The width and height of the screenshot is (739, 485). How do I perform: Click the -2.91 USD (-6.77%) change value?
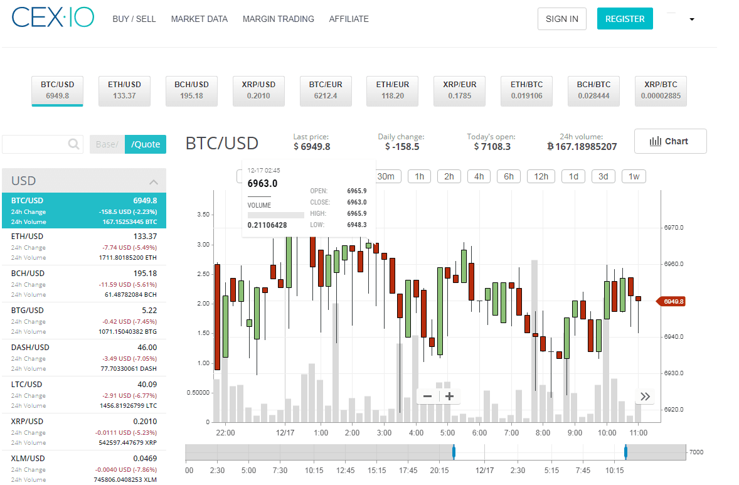130,395
